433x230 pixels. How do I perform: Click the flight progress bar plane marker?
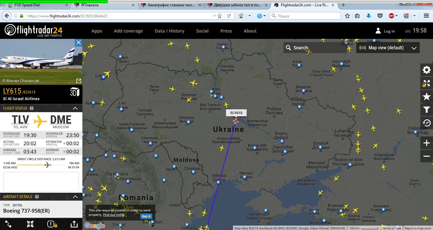pyautogui.click(x=48, y=165)
